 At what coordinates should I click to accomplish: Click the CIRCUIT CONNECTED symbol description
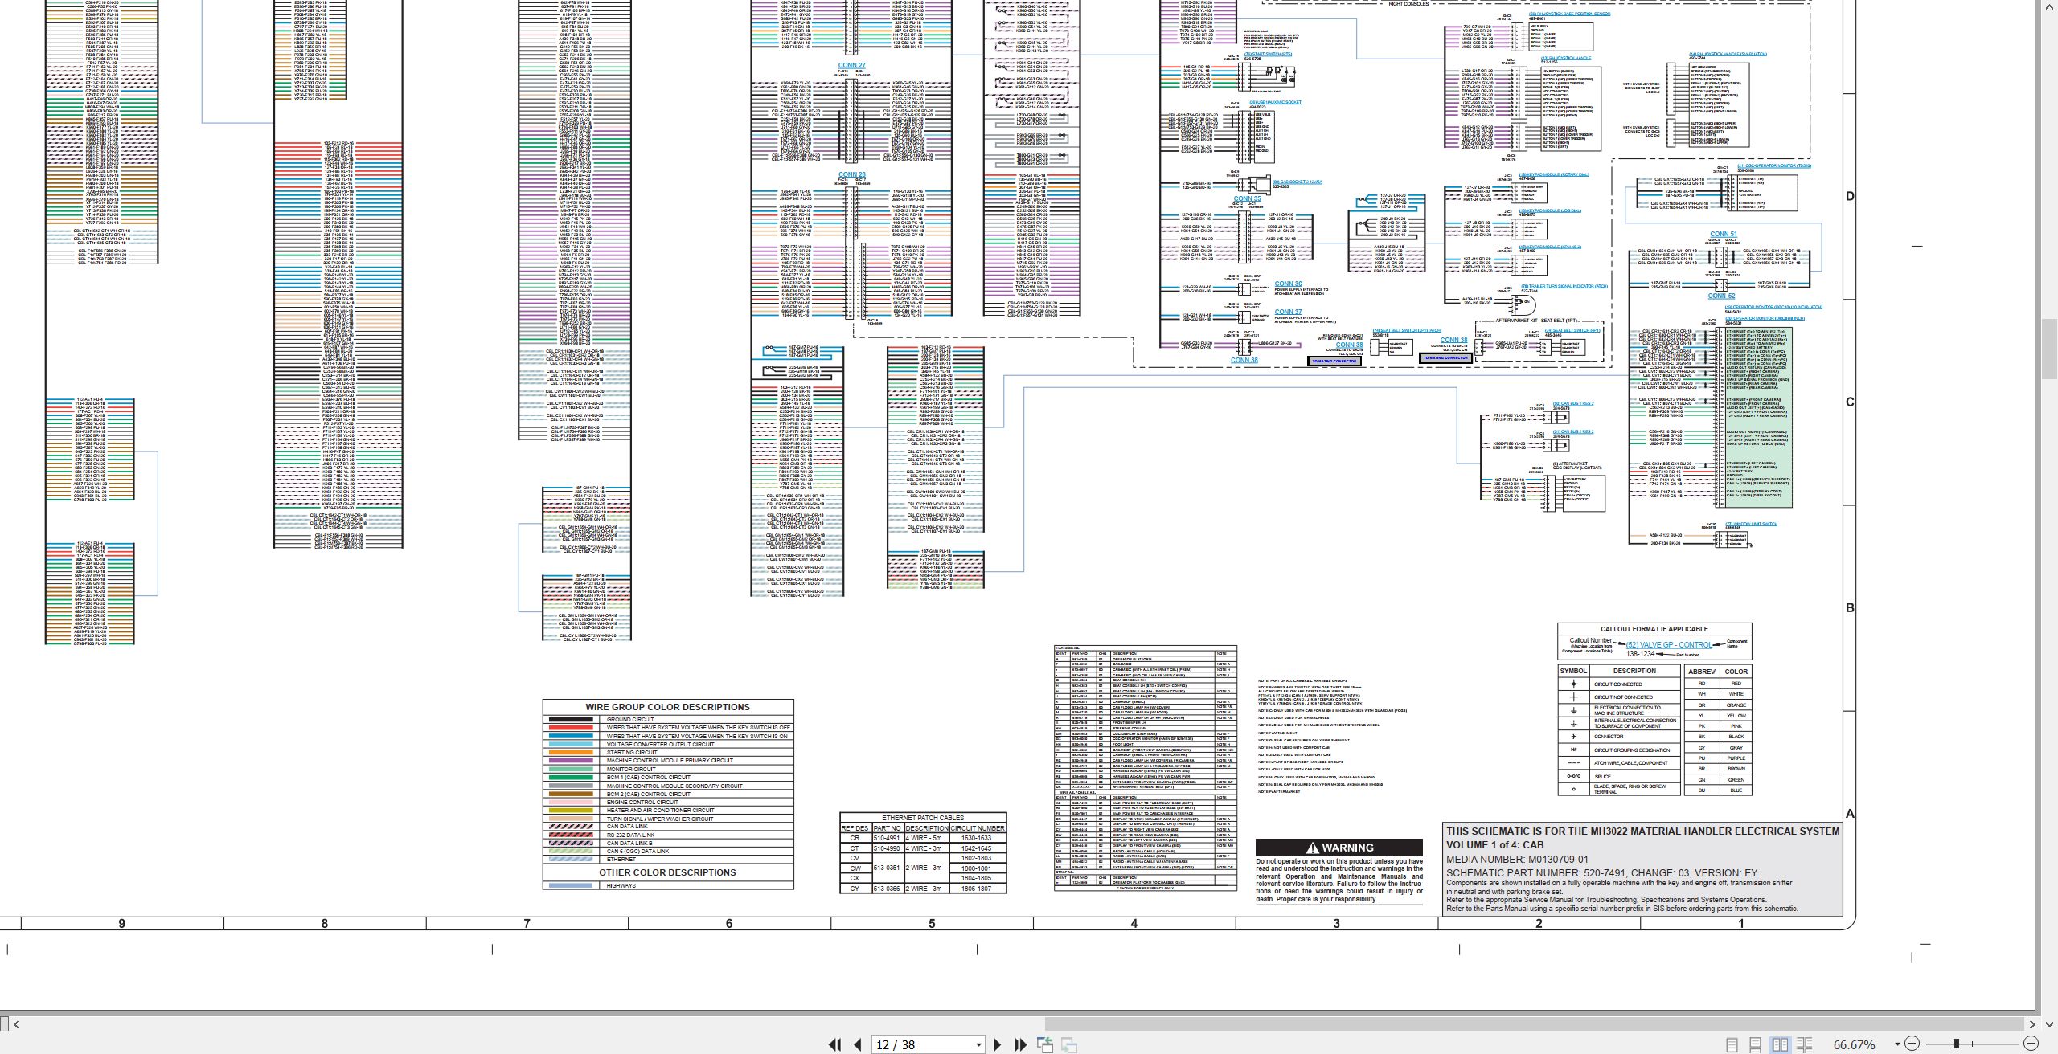click(x=1617, y=684)
